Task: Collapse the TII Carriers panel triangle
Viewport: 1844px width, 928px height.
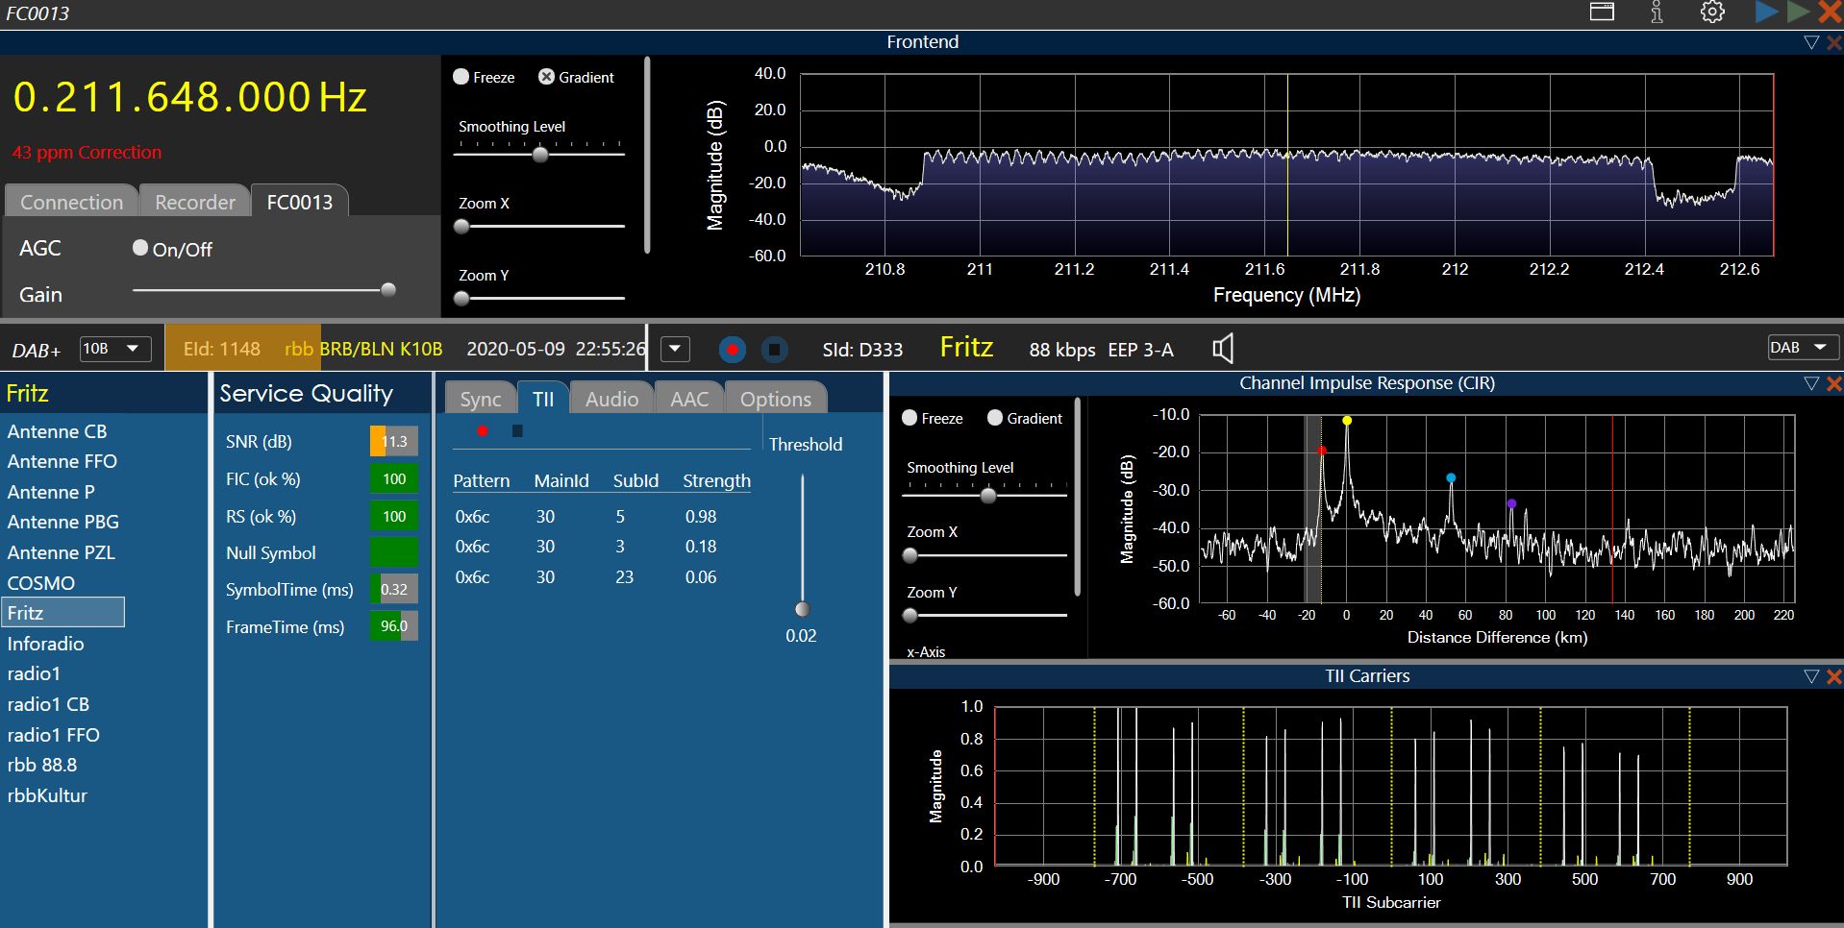Action: point(1811,676)
